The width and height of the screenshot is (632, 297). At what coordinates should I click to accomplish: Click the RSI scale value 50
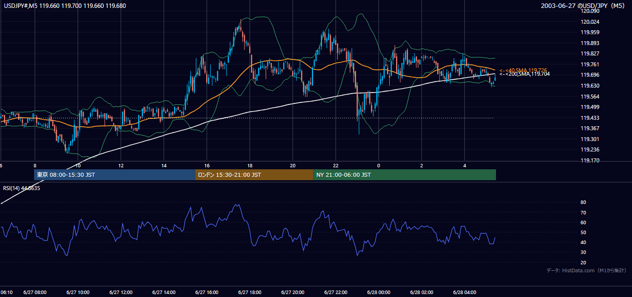click(583, 232)
